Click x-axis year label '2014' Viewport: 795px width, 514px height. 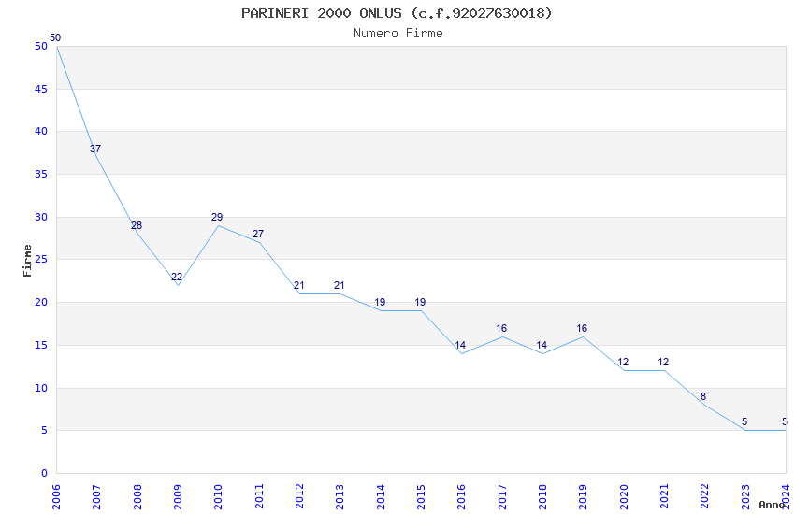click(381, 497)
